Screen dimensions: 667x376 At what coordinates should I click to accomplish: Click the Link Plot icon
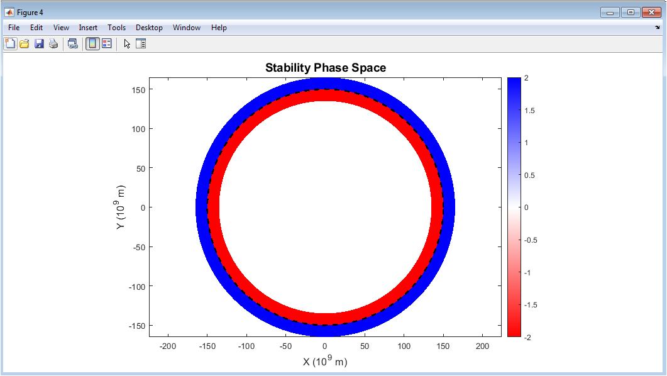(73, 43)
